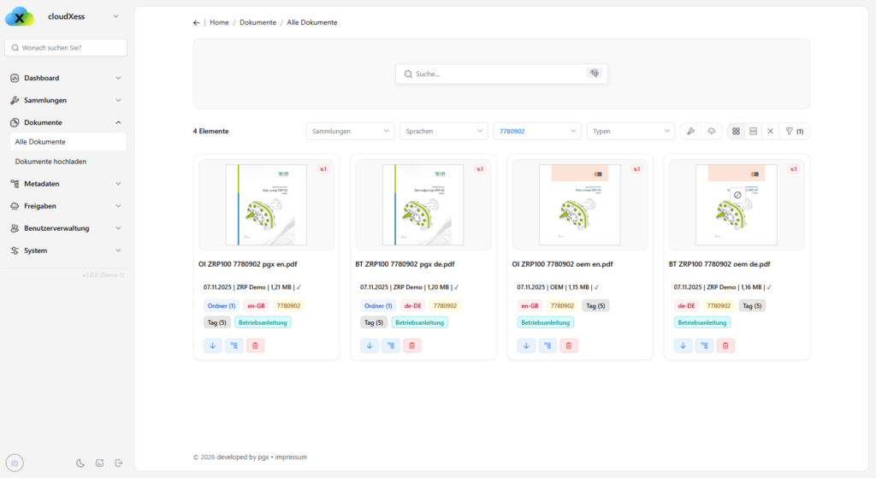Toggle dark mode moon icon
876x478 pixels.
pyautogui.click(x=80, y=463)
